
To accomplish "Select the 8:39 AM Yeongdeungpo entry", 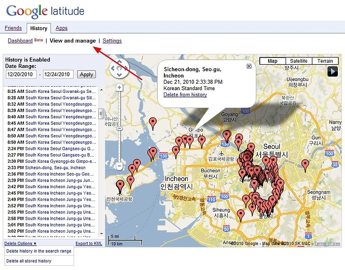I will (51, 111).
